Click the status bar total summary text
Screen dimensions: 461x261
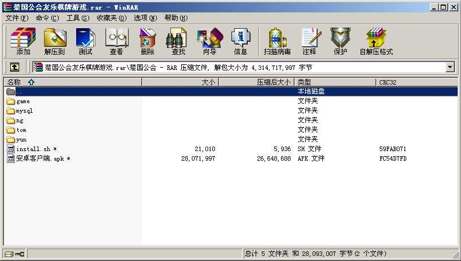[315, 254]
